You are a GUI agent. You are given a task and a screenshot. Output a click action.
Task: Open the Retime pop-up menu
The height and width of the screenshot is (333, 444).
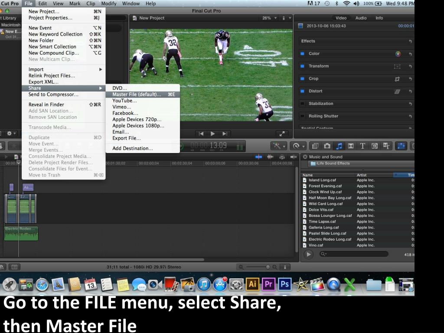point(298,146)
